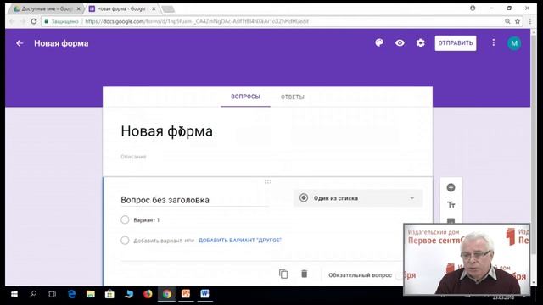Open Task View on the taskbar
Screen dimensions: 543x305
click(x=52, y=294)
